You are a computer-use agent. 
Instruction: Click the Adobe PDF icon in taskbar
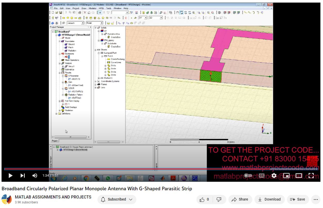point(173,178)
